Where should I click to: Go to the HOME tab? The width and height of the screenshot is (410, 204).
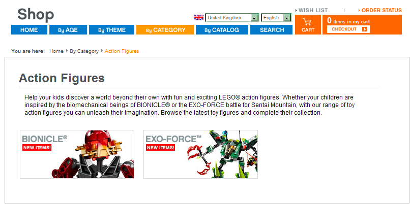click(x=29, y=30)
